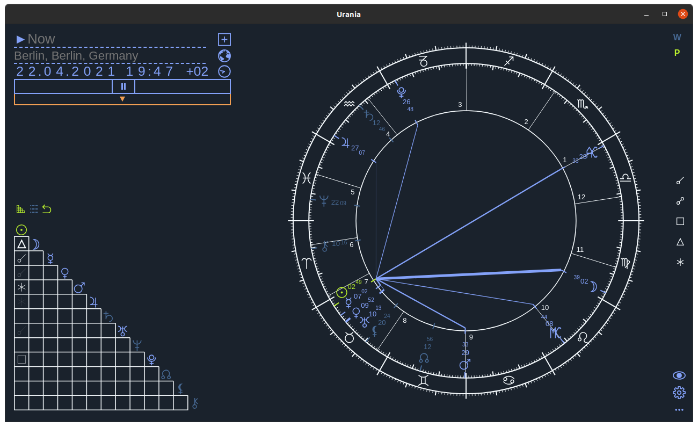Click the Leo sign on the wheel
The width and height of the screenshot is (698, 427).
583,337
